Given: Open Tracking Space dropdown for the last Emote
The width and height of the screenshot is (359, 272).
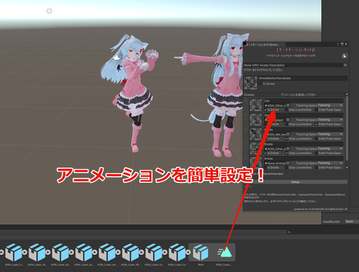Looking at the screenshot, I should pos(330,163).
